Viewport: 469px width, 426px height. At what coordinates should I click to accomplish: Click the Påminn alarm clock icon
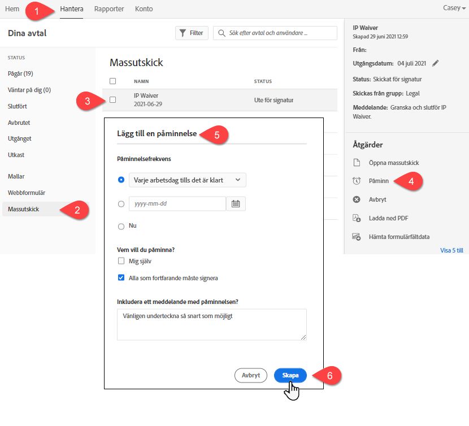click(x=357, y=181)
